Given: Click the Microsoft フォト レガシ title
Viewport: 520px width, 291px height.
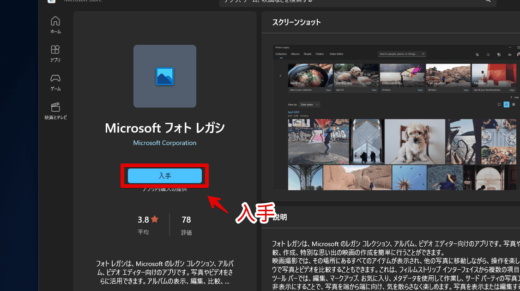Looking at the screenshot, I should coord(165,128).
